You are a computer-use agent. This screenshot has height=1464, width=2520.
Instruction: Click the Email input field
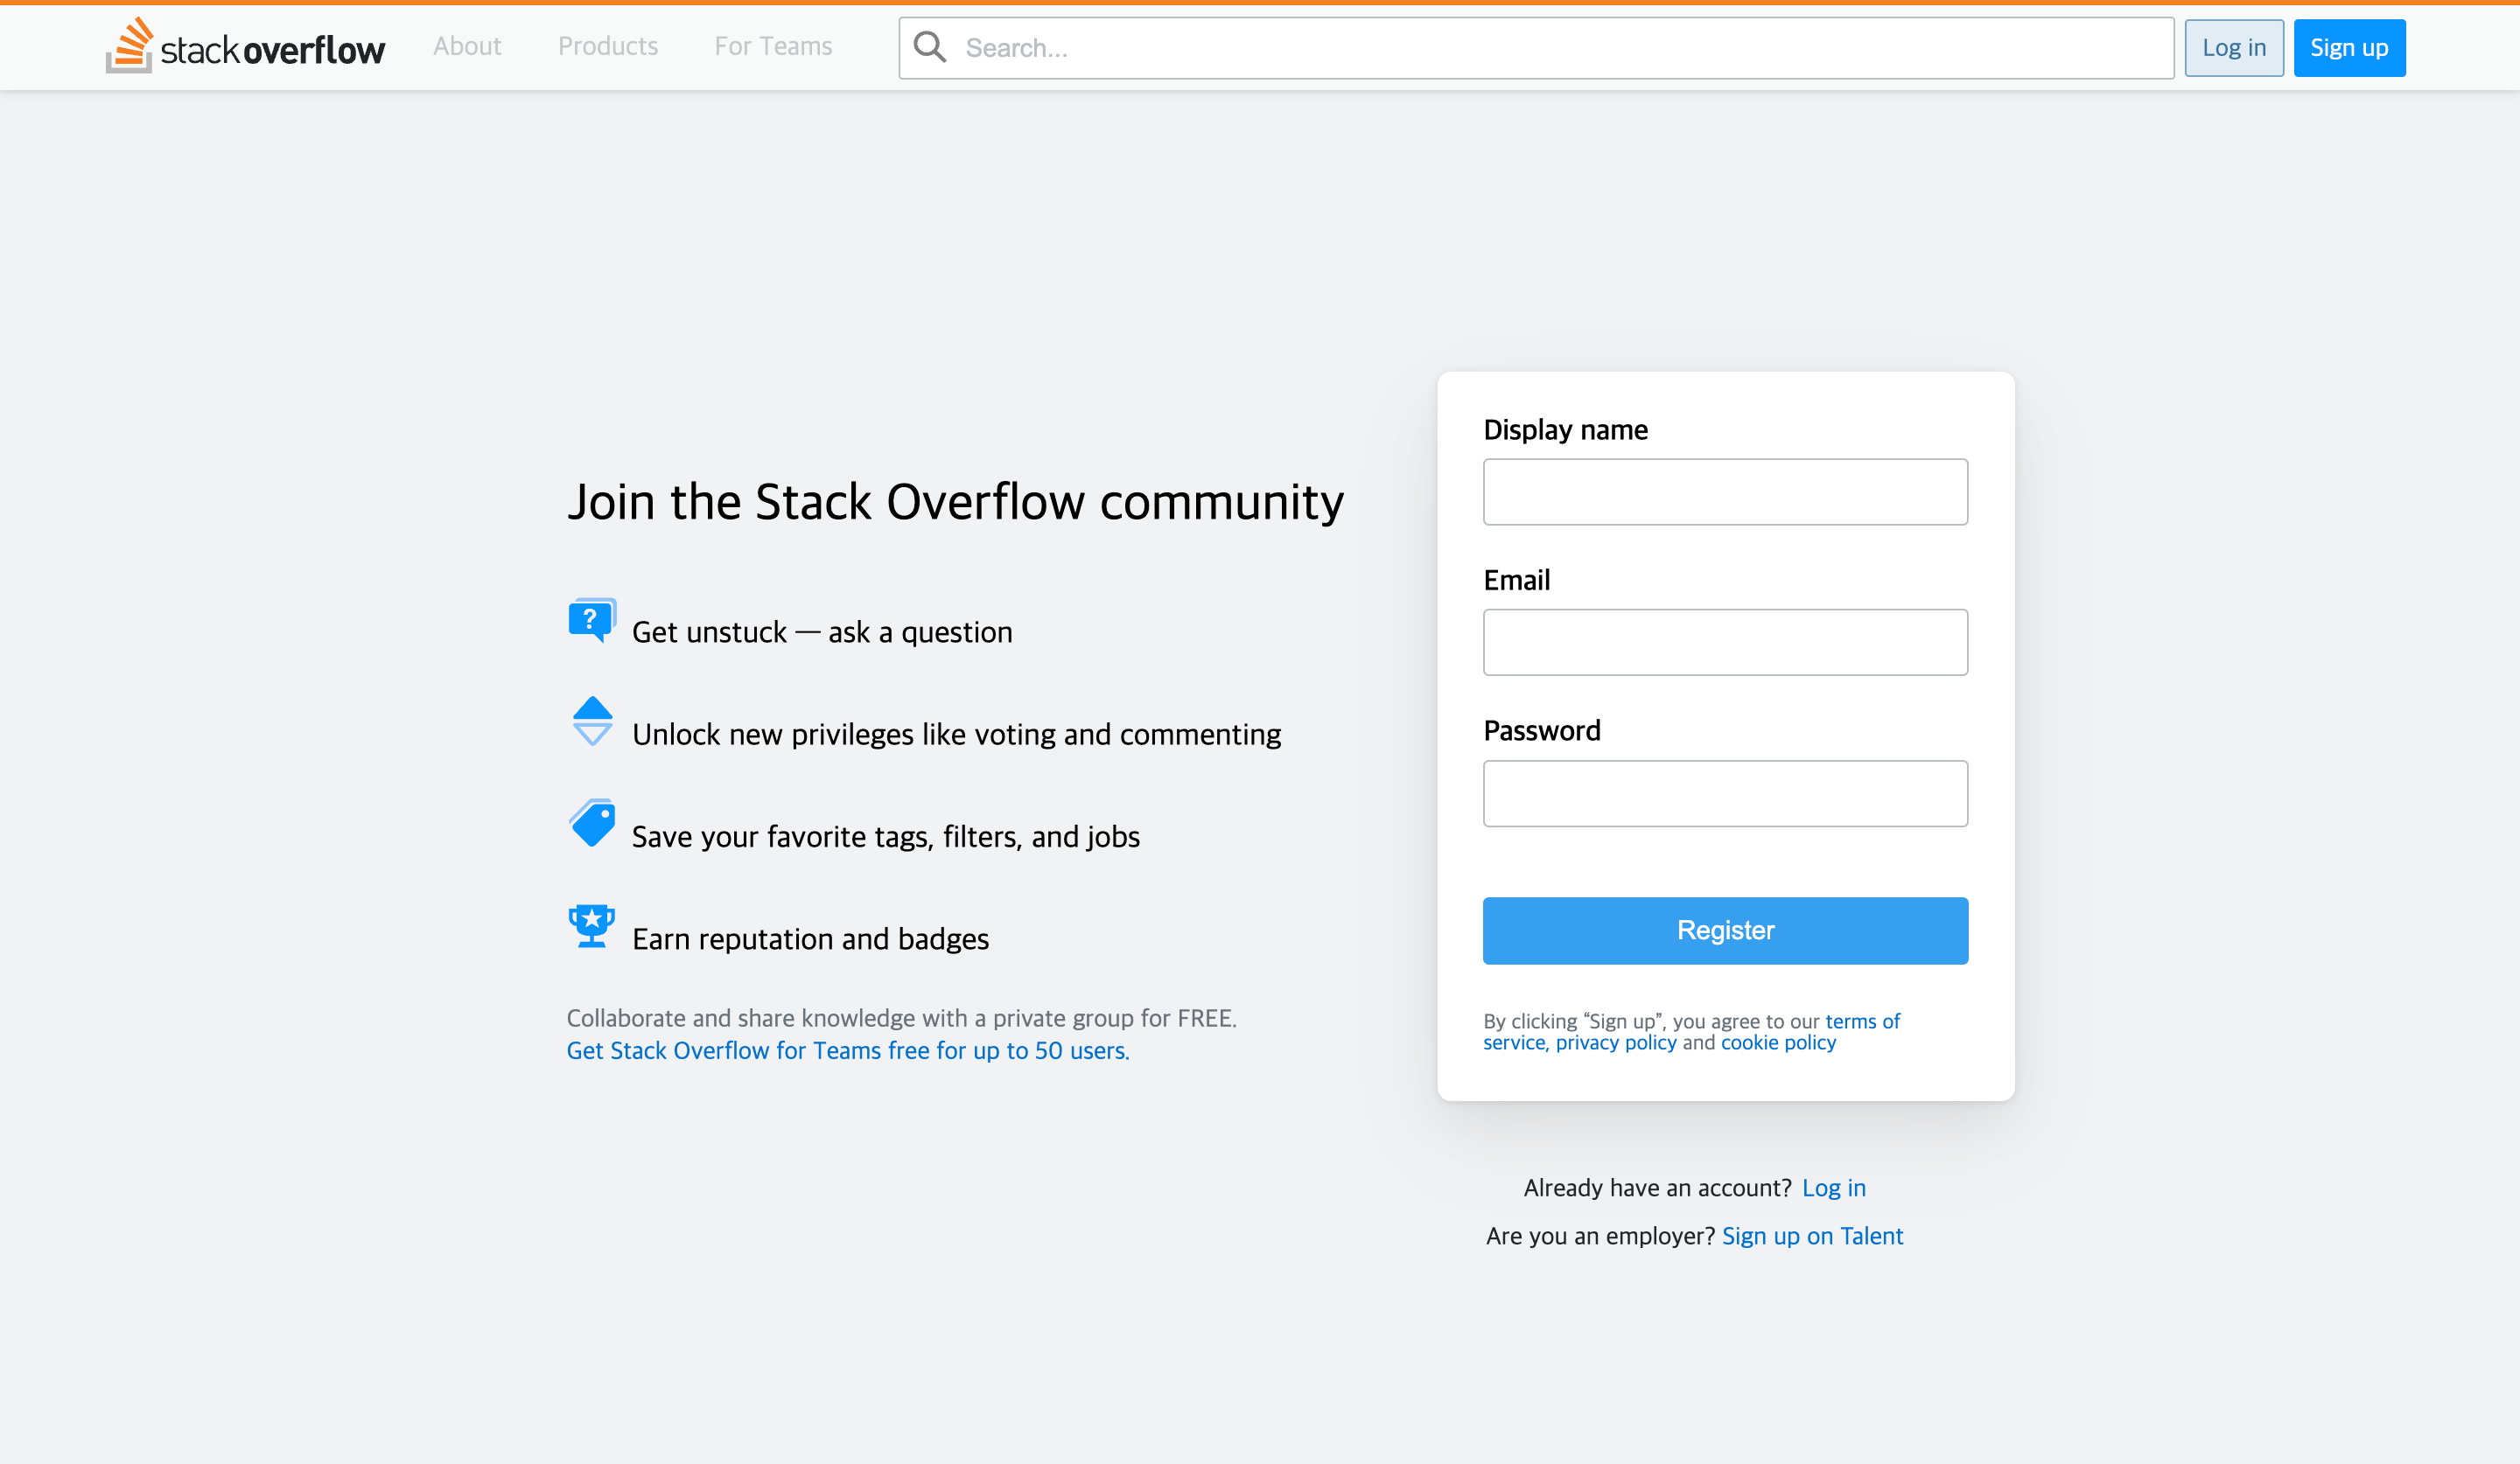[x=1725, y=643]
